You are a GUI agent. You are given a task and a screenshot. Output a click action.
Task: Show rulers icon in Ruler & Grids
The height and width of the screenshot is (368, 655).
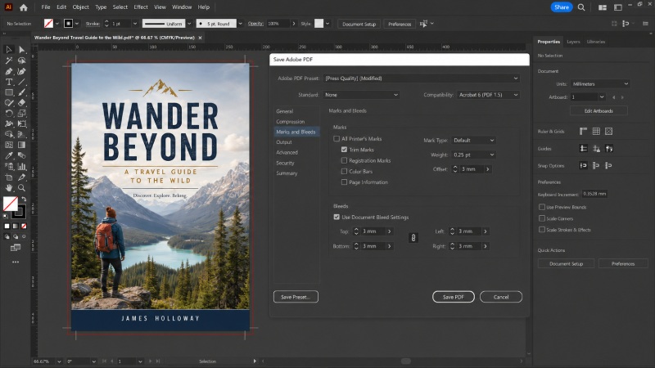(583, 132)
